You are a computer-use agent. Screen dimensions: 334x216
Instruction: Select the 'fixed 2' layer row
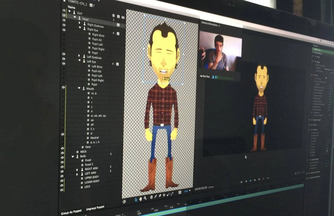pos(89,165)
